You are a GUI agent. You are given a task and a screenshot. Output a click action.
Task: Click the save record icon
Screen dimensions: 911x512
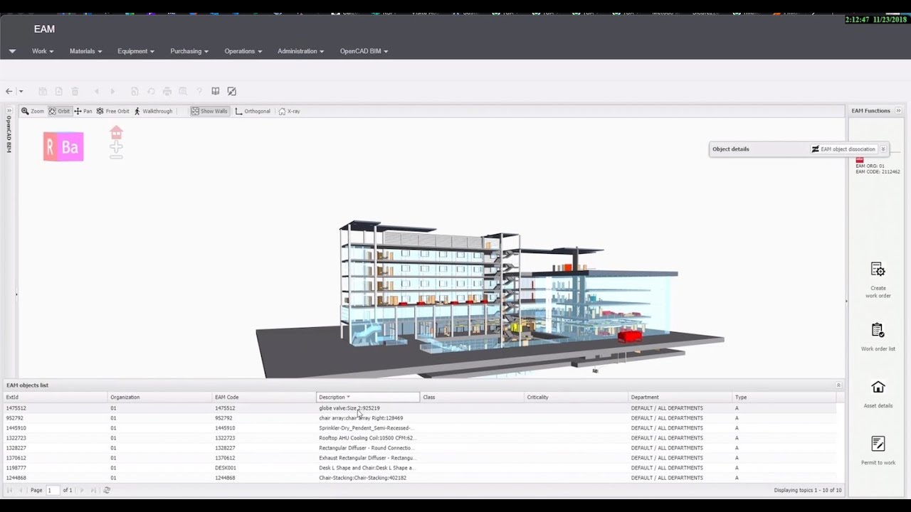(x=43, y=91)
